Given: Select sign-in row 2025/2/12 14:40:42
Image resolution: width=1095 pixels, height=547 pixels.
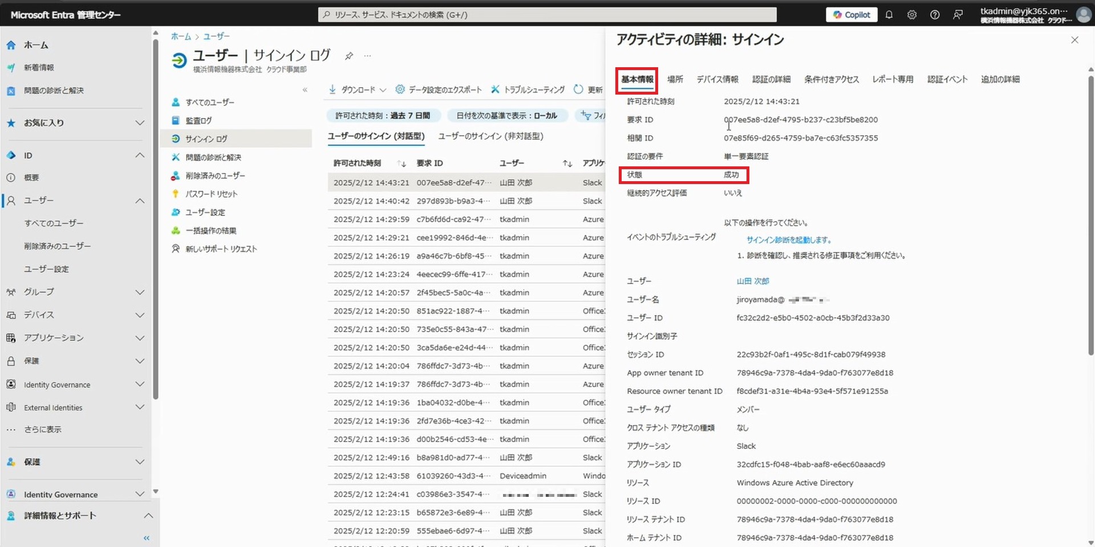Looking at the screenshot, I should (x=466, y=201).
